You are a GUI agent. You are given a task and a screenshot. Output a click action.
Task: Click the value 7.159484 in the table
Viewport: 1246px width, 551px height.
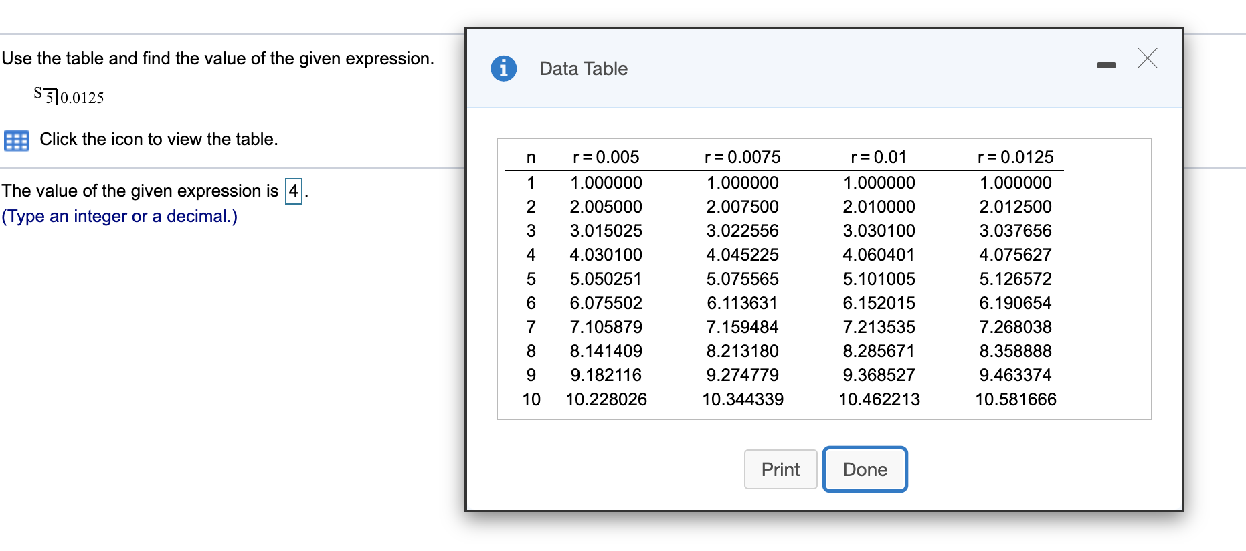point(742,327)
